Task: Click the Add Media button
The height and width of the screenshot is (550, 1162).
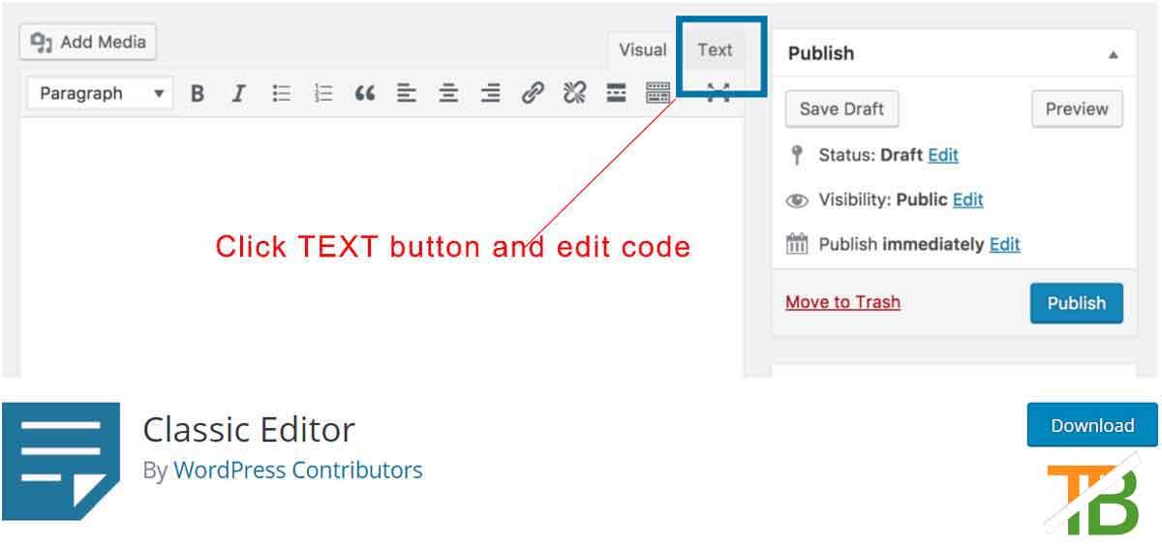Action: (88, 43)
